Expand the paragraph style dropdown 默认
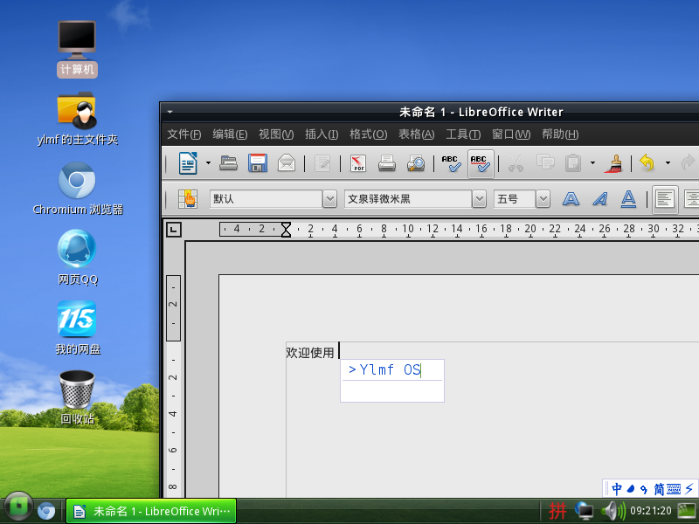This screenshot has height=524, width=699. (x=329, y=199)
